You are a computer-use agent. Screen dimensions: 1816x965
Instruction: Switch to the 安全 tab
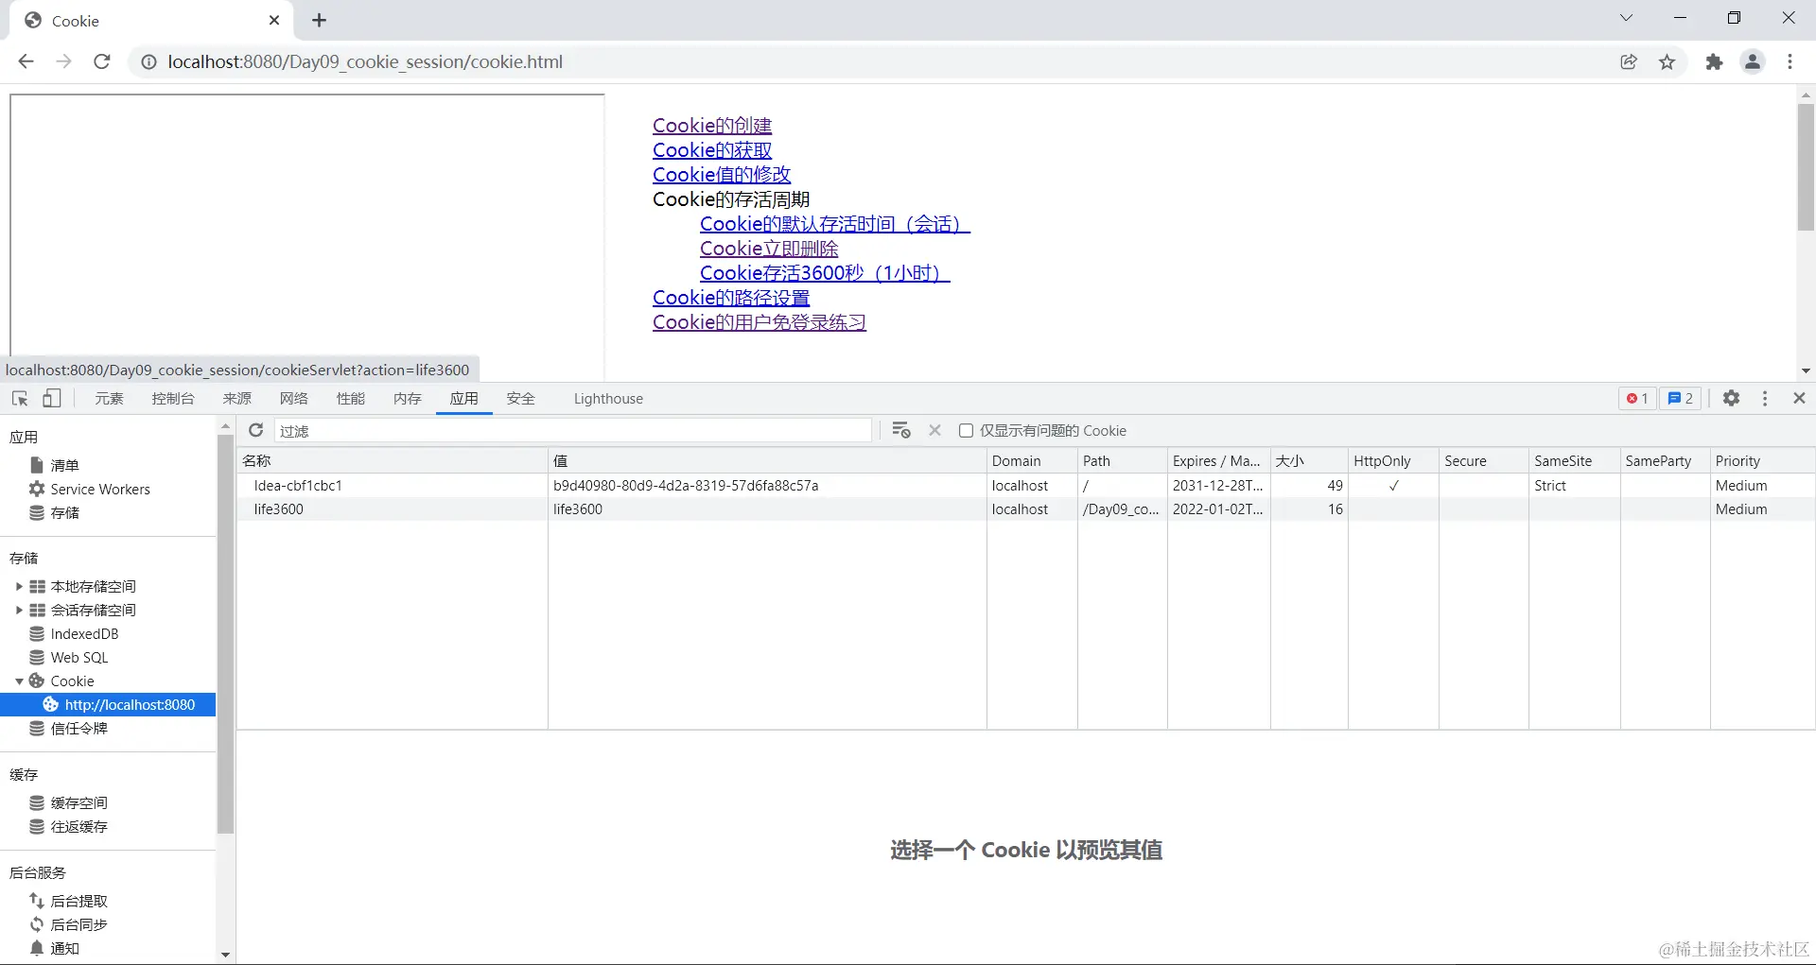(521, 399)
